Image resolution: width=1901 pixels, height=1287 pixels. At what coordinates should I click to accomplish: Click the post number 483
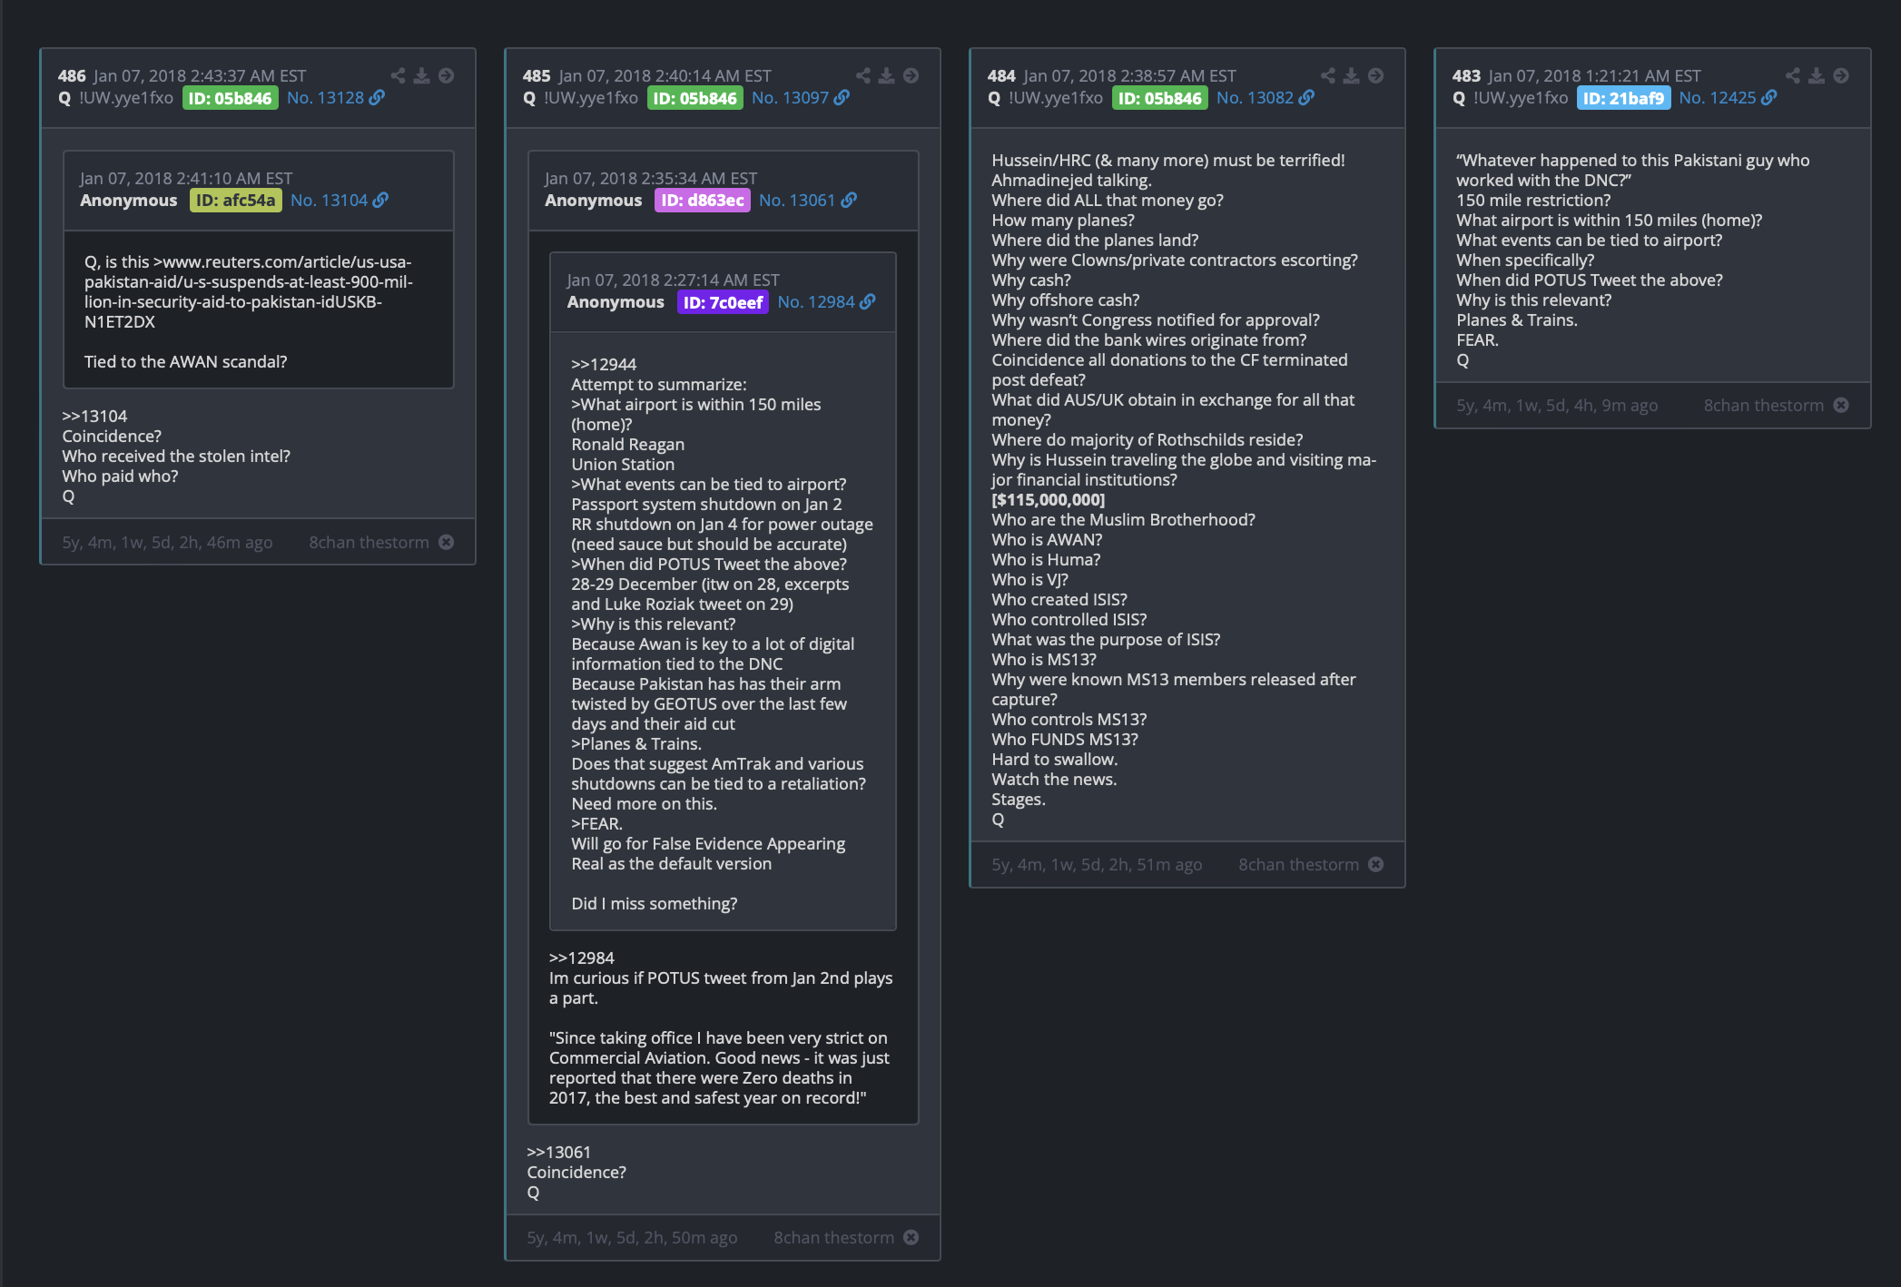[x=1466, y=75]
